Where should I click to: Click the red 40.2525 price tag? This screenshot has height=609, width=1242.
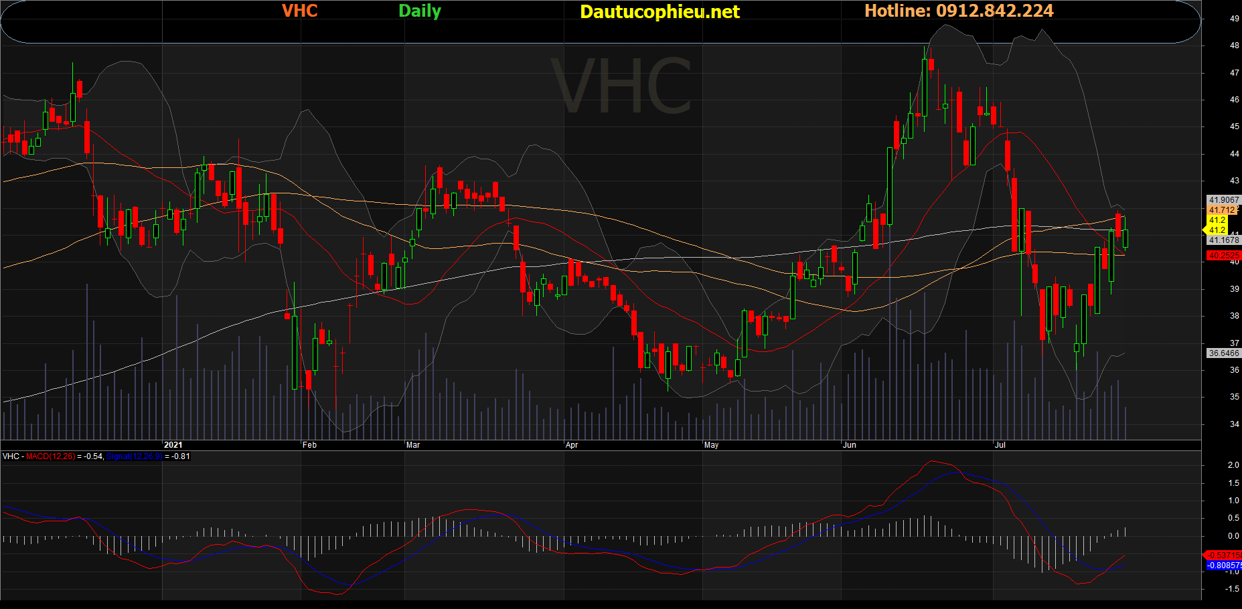(1223, 256)
